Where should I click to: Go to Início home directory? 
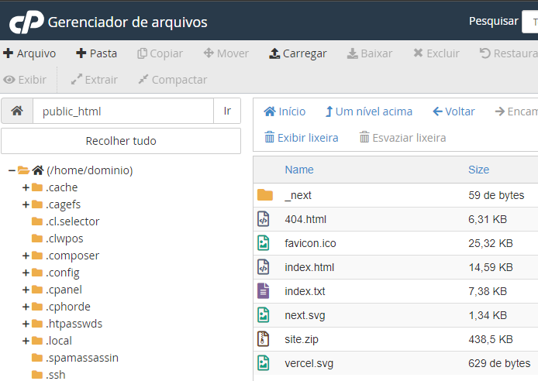[285, 112]
